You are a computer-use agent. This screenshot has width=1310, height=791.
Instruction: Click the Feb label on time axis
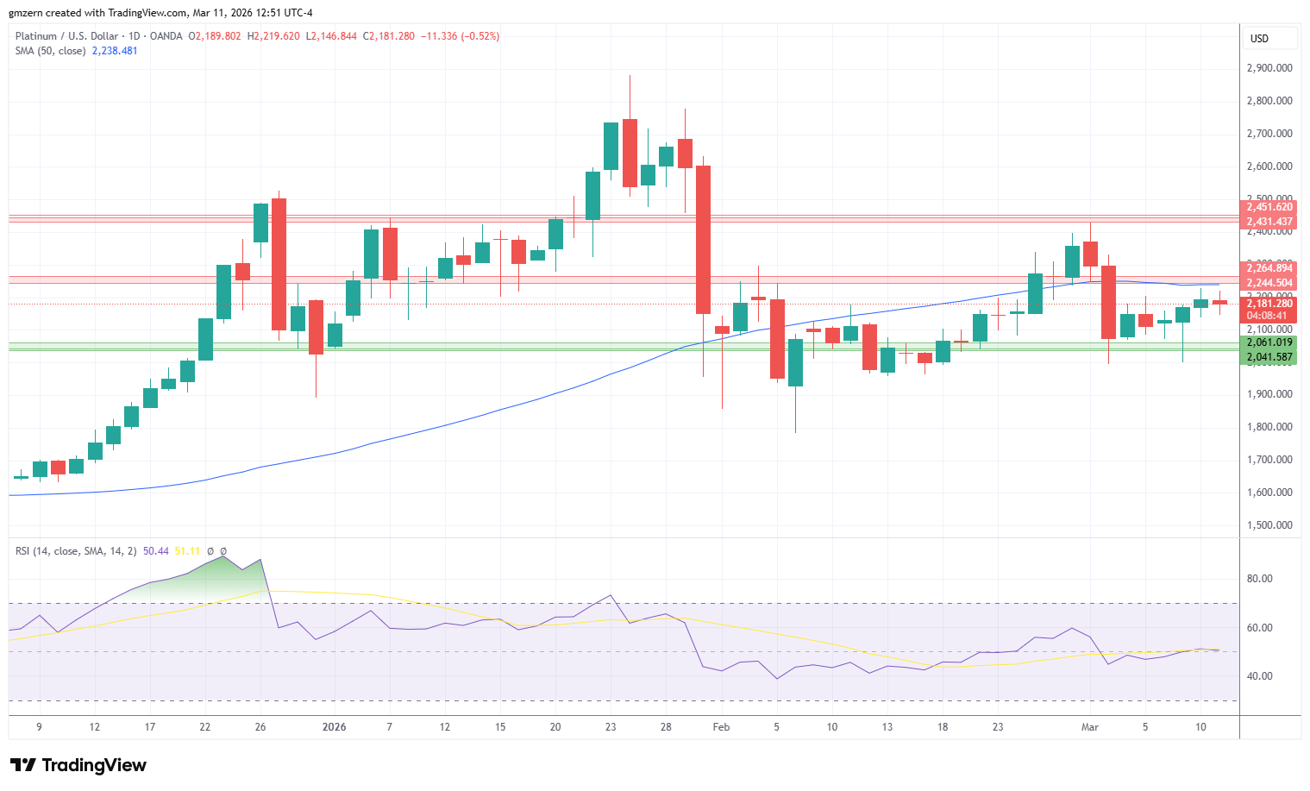click(722, 727)
